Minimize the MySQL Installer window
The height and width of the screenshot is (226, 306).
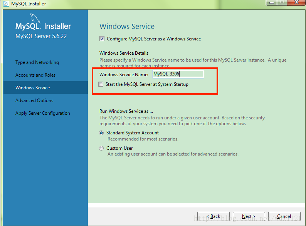pyautogui.click(x=272, y=3)
